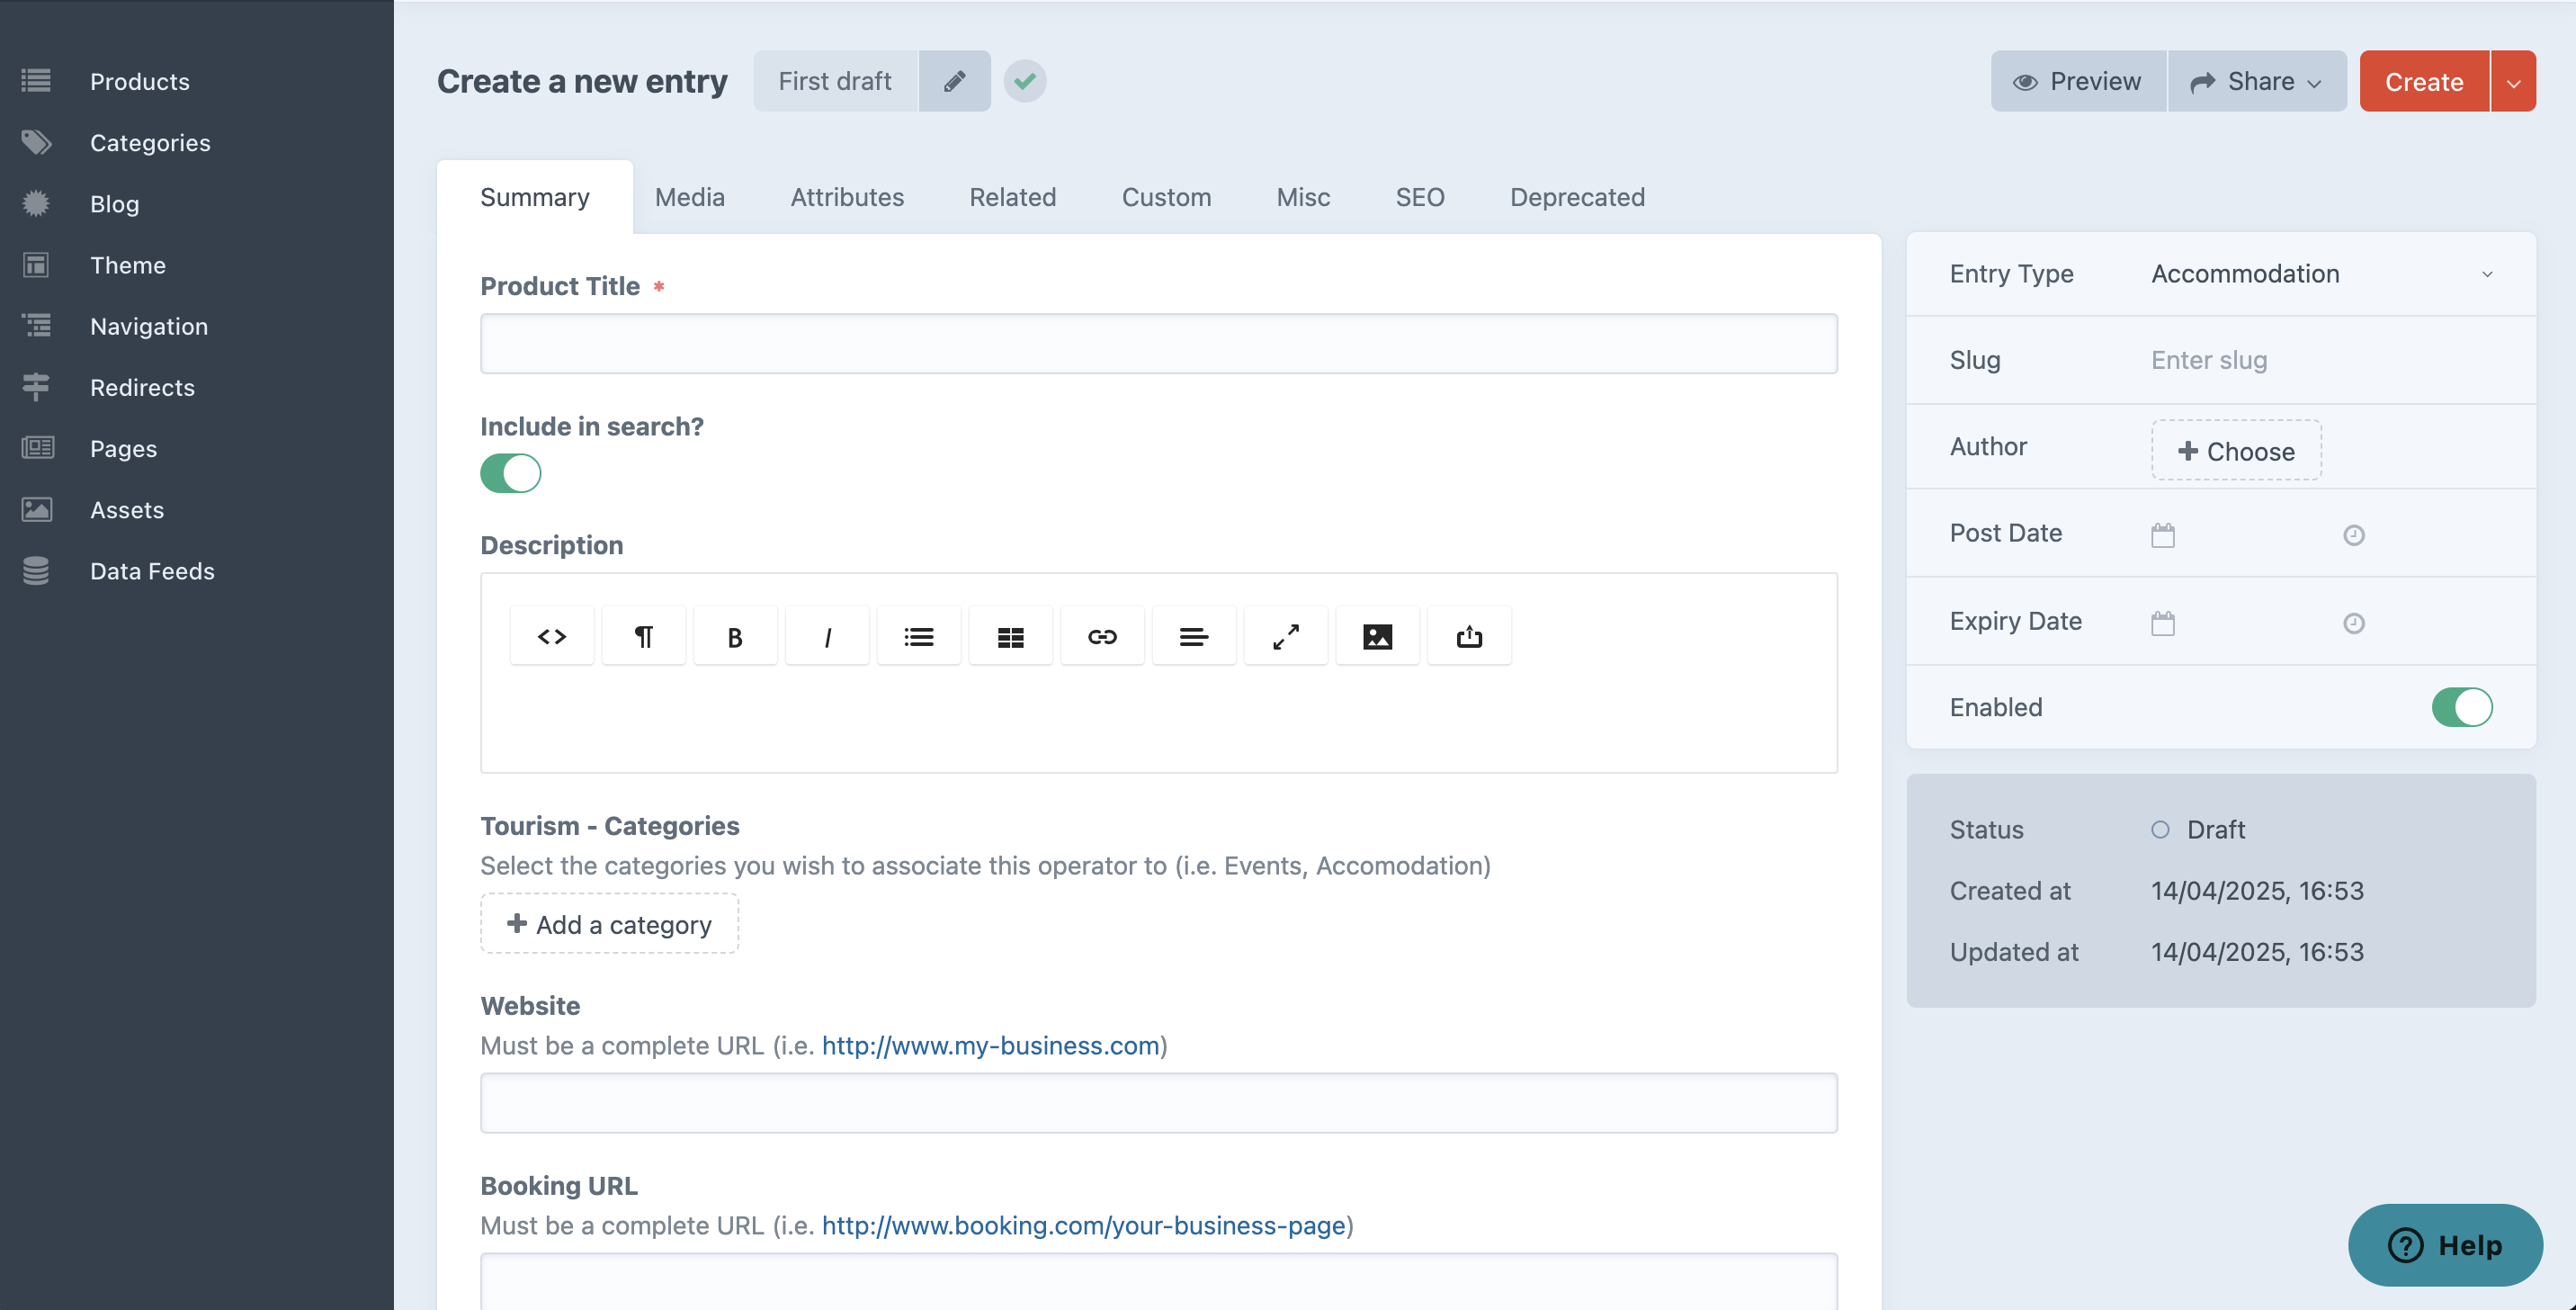Click Data Feeds in the sidebar
Image resolution: width=2576 pixels, height=1310 pixels.
pyautogui.click(x=152, y=570)
